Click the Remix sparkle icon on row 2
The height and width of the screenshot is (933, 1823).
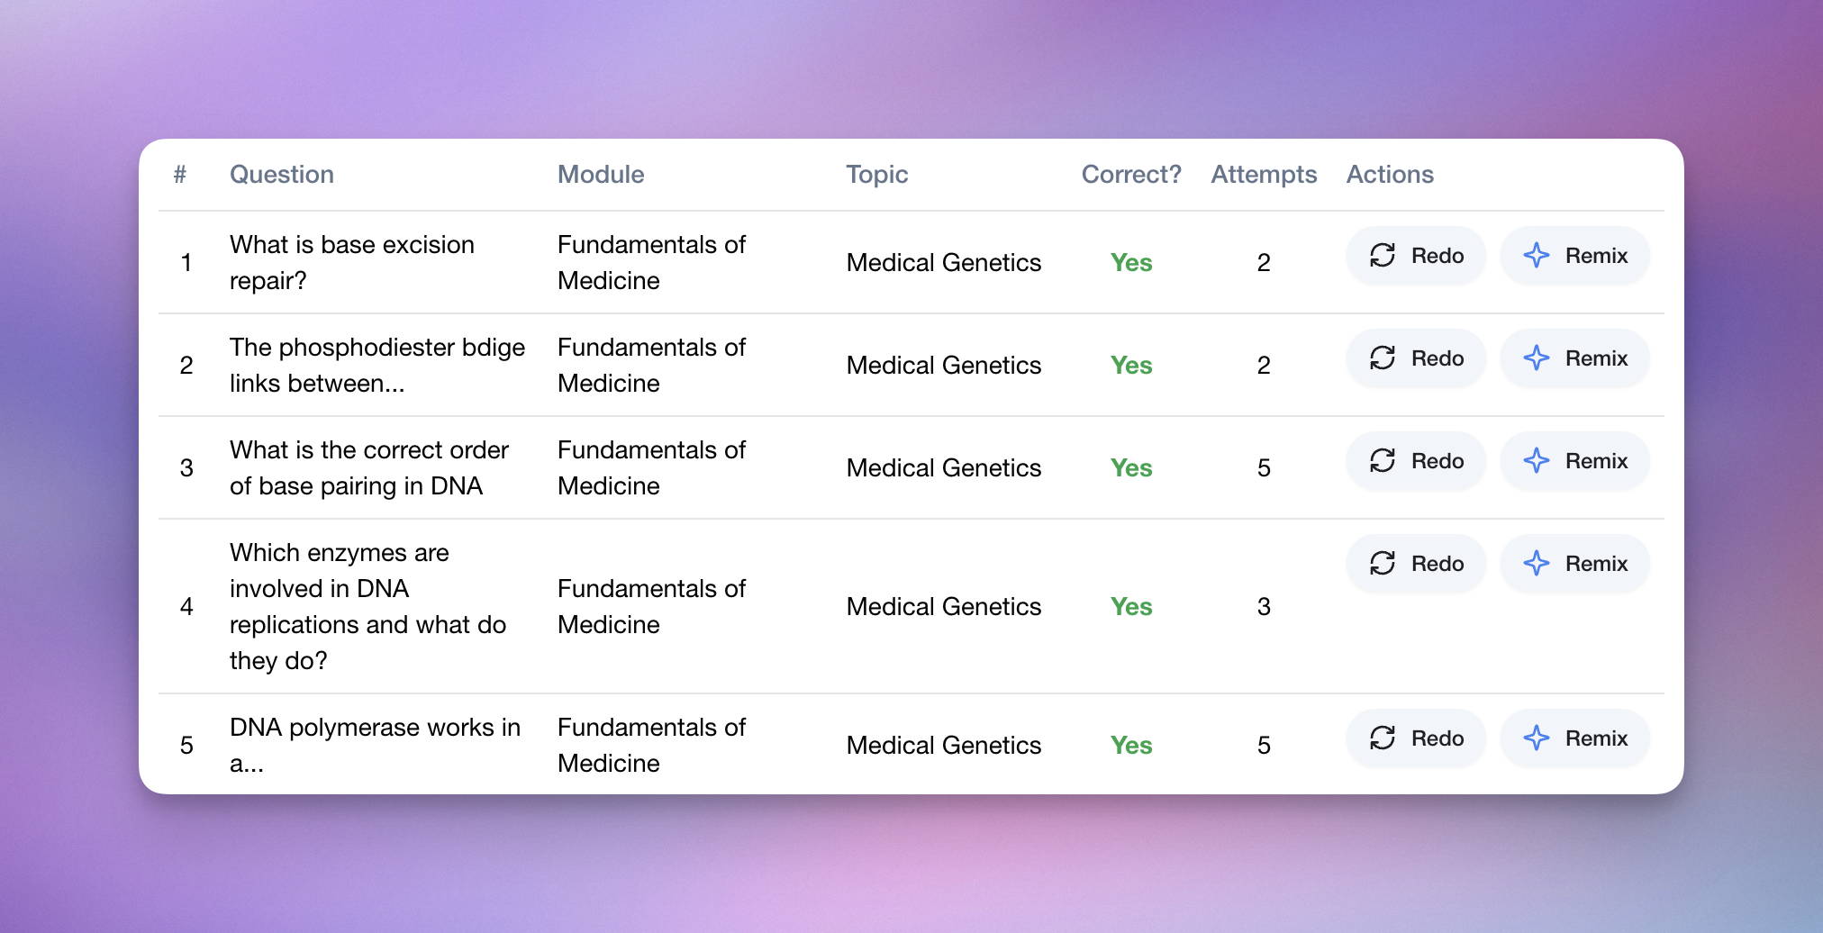click(1537, 358)
